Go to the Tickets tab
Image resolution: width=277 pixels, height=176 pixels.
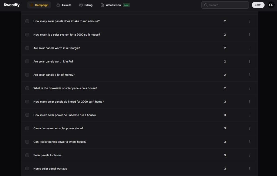click(x=64, y=5)
